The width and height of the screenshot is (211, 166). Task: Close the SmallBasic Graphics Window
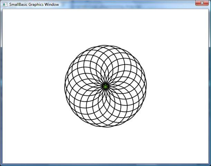[x=202, y=3]
